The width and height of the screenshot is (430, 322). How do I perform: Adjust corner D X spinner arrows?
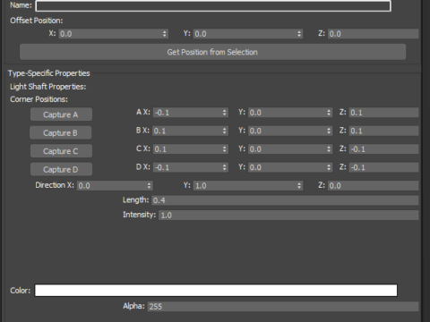[x=225, y=167]
